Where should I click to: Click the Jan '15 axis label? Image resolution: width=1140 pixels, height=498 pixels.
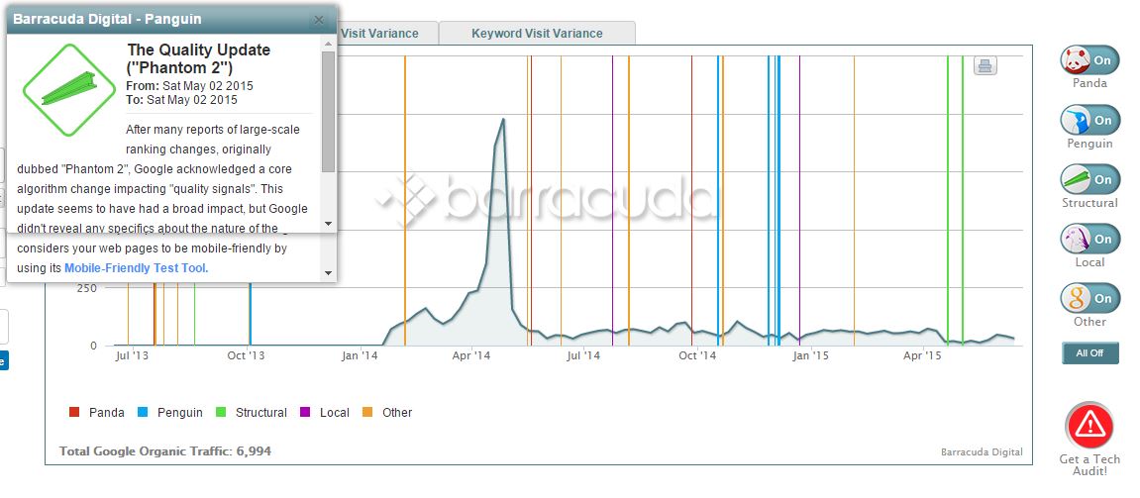pyautogui.click(x=810, y=355)
